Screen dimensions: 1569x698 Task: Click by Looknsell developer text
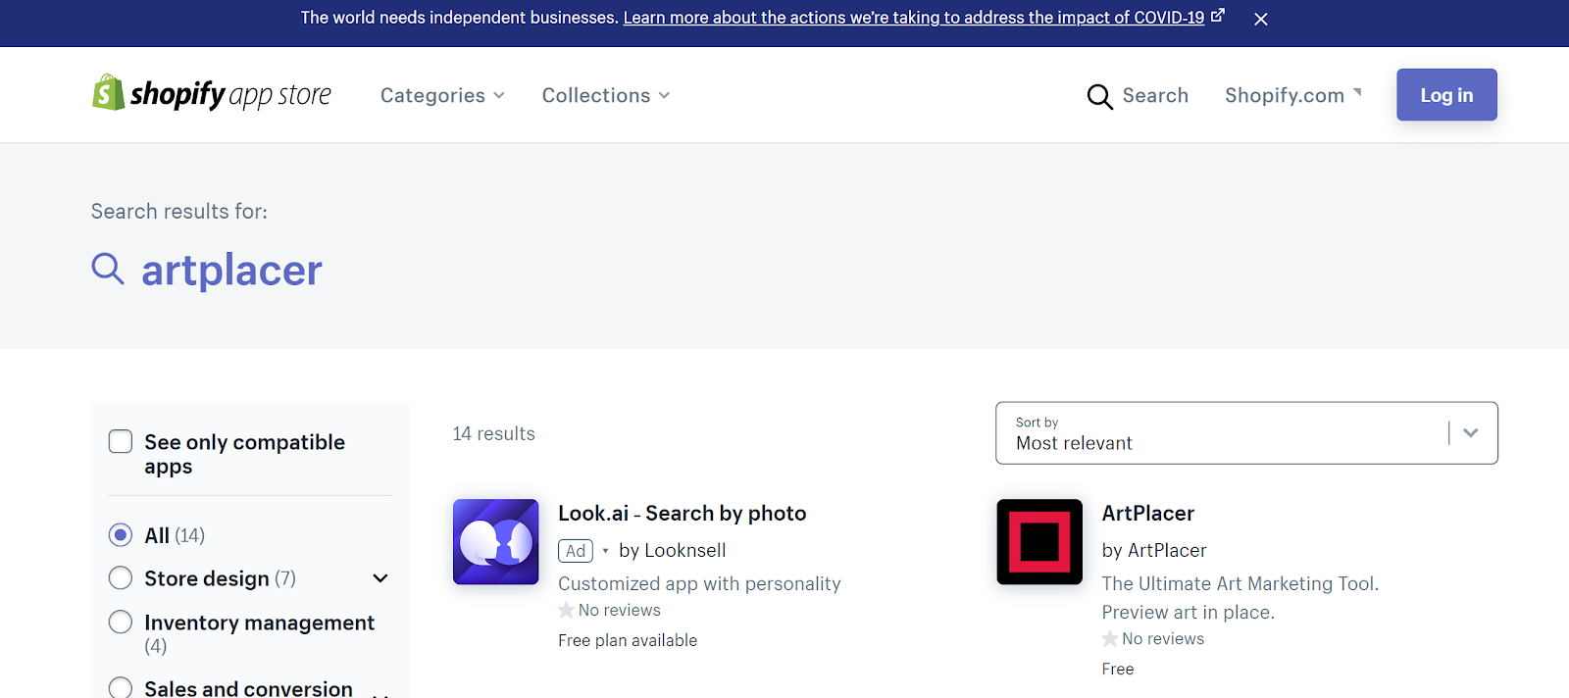click(x=672, y=550)
